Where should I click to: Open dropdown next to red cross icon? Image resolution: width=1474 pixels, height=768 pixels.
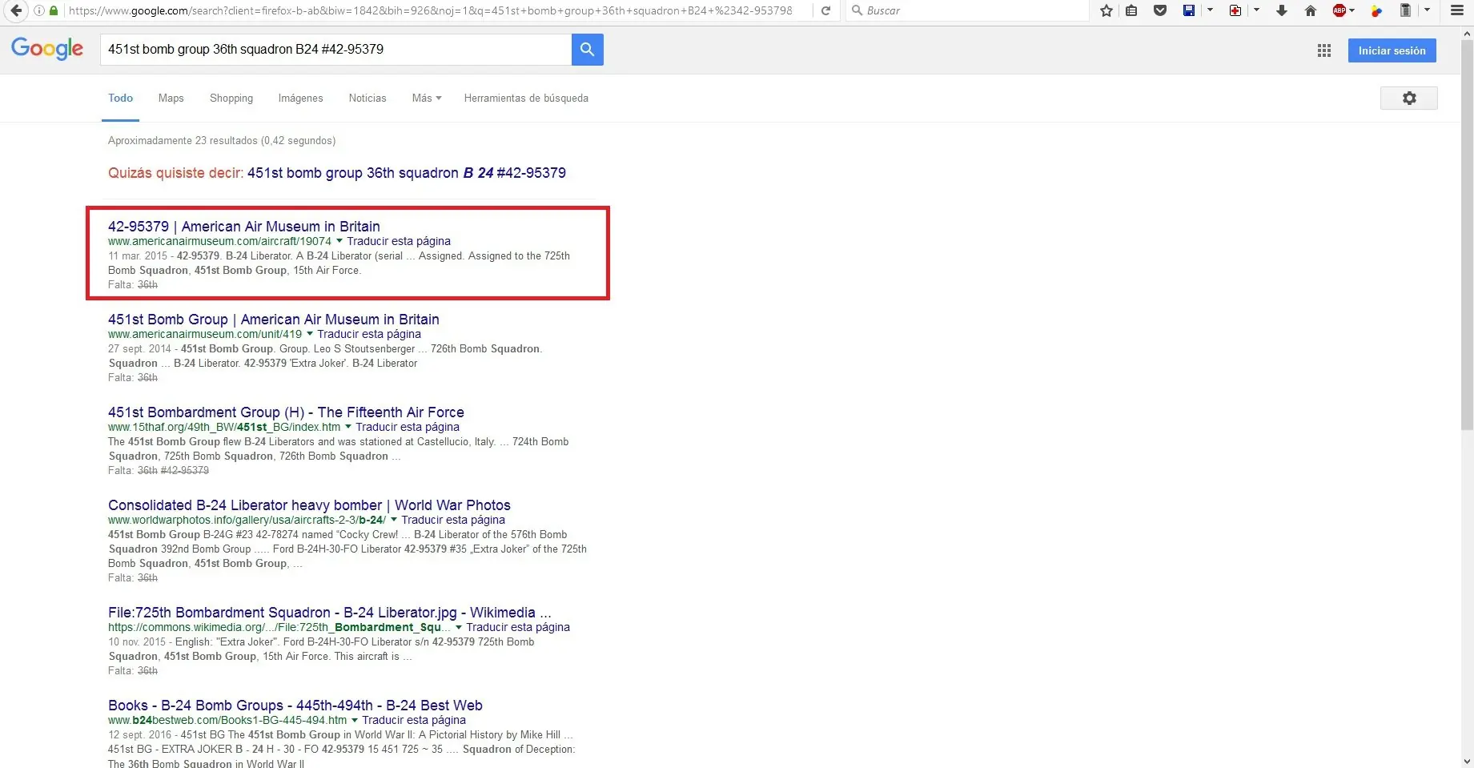[x=1256, y=10]
